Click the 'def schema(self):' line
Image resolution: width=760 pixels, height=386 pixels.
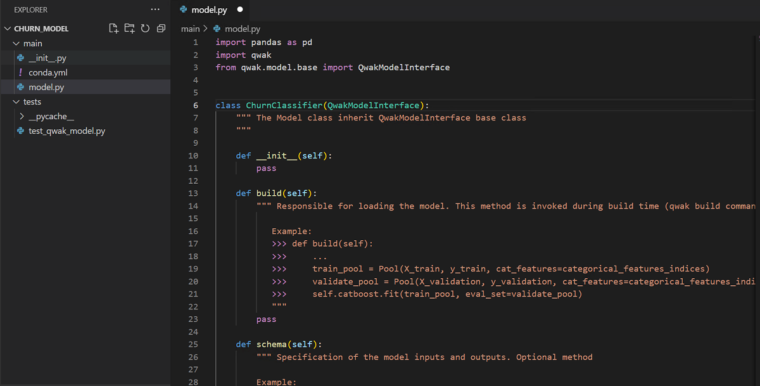click(279, 344)
